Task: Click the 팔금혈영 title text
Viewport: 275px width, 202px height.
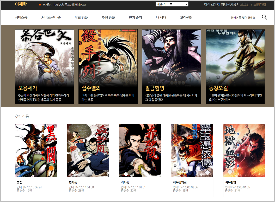Action: click(x=155, y=88)
